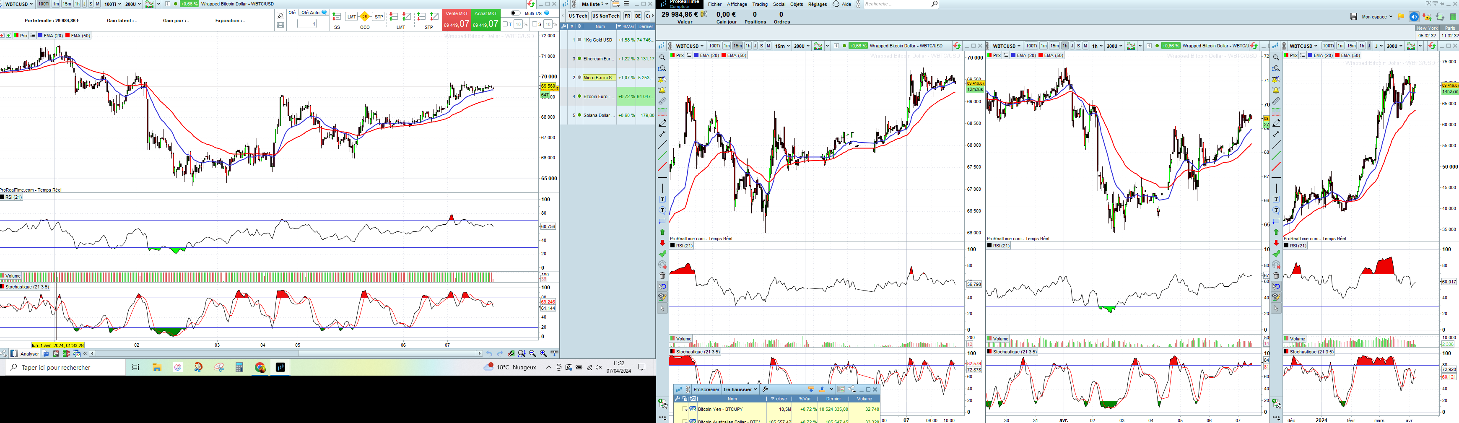The width and height of the screenshot is (1459, 423).
Task: Expand the hidden system tray icons chevron
Action: pyautogui.click(x=548, y=368)
